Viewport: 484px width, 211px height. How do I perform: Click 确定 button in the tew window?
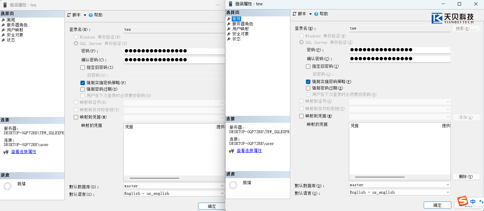[x=437, y=205]
